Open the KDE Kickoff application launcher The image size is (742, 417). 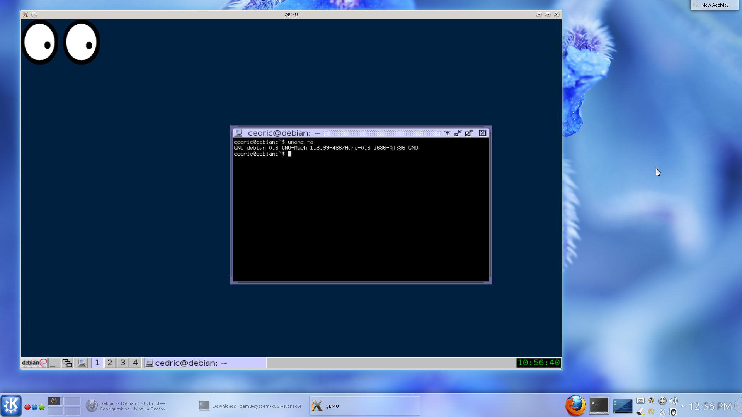click(x=11, y=405)
